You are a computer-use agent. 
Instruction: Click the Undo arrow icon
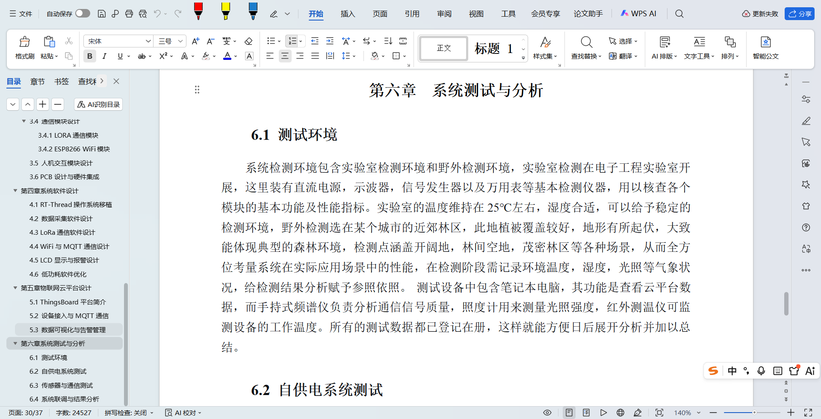click(x=157, y=14)
